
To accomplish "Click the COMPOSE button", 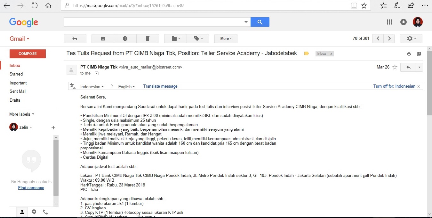I will click(x=28, y=54).
